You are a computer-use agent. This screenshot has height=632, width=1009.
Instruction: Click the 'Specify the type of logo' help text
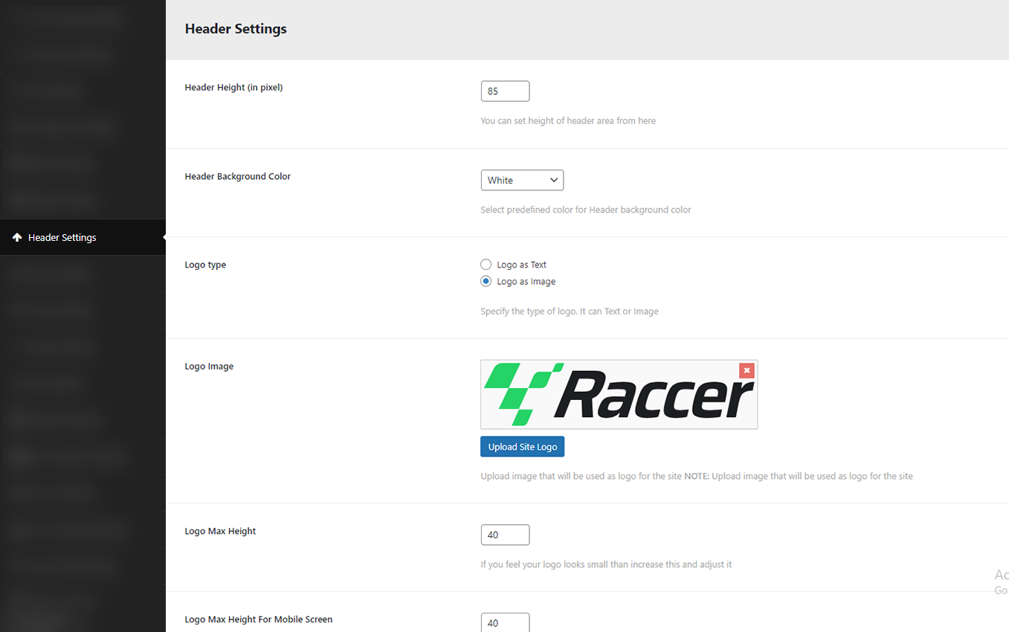[x=570, y=312]
